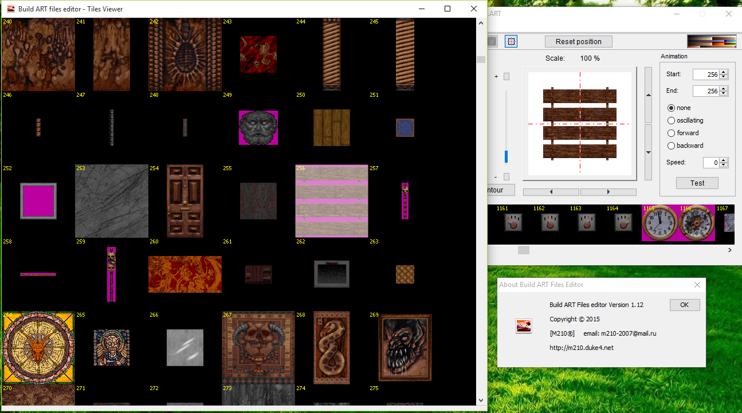Select the 'oscillating' animation type
Image resolution: width=742 pixels, height=413 pixels.
click(671, 120)
